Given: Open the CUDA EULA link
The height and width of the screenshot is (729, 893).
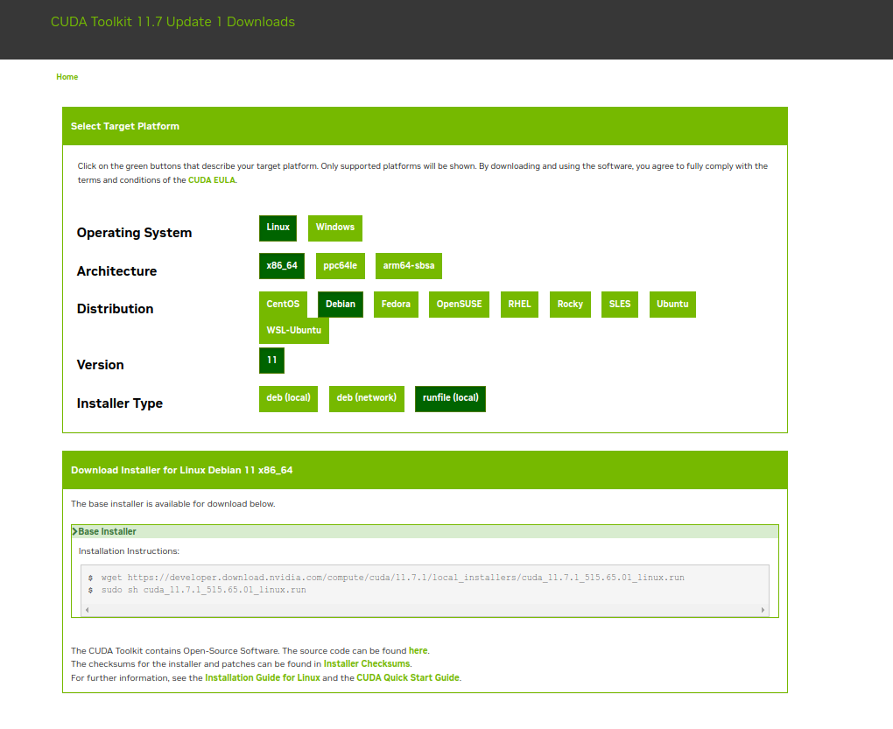Looking at the screenshot, I should 211,180.
